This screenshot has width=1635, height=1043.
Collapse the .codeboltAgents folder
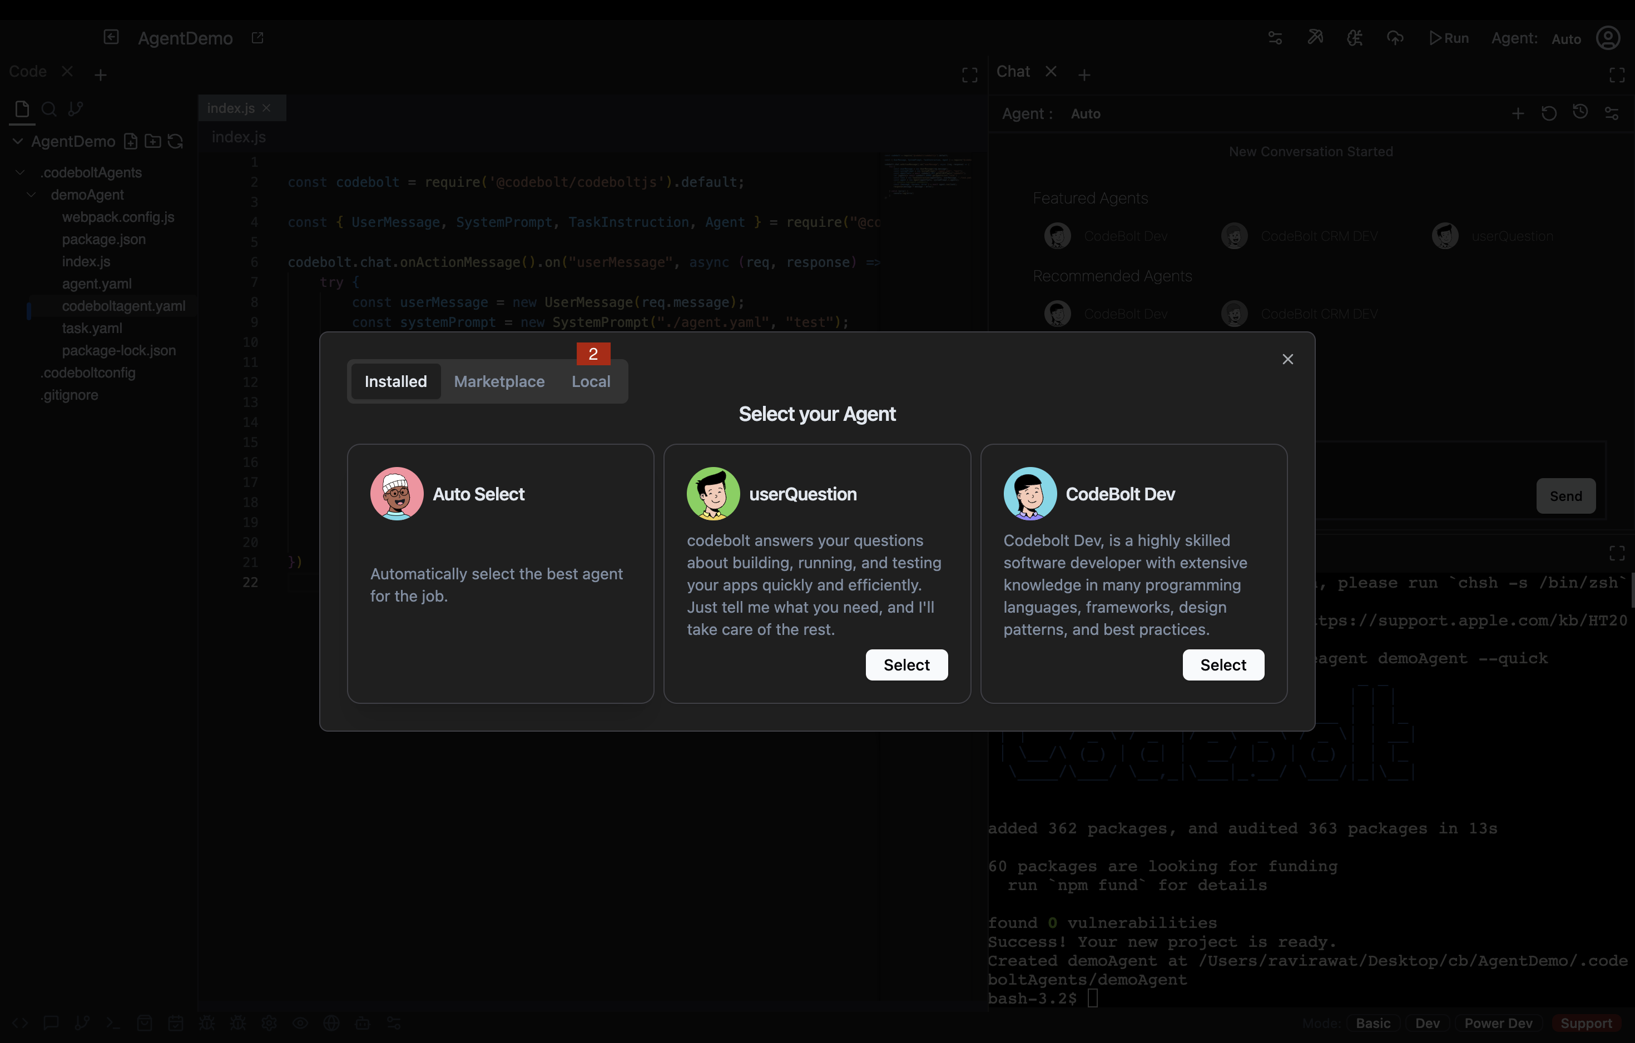click(21, 172)
